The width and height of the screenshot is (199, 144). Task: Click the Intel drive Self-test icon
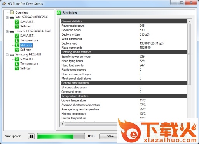(17, 26)
